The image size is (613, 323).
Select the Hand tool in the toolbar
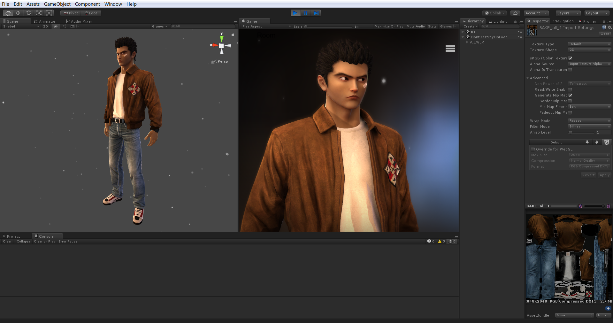8,13
